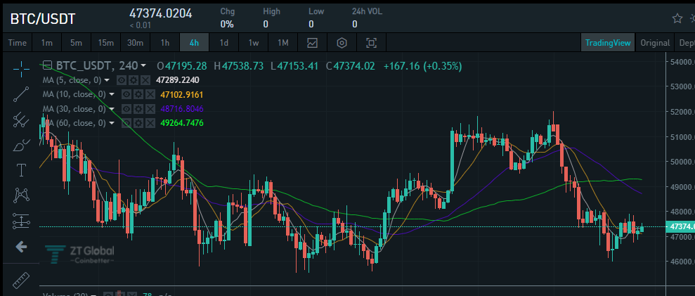Screen dimensions: 695x296
Task: Hide the MA 30 indicator line
Action: tap(126, 109)
